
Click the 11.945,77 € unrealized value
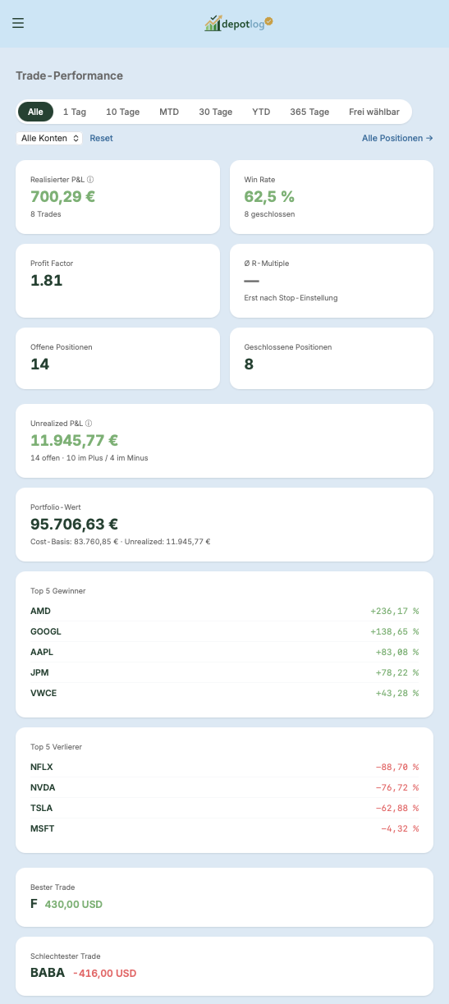[x=75, y=440]
